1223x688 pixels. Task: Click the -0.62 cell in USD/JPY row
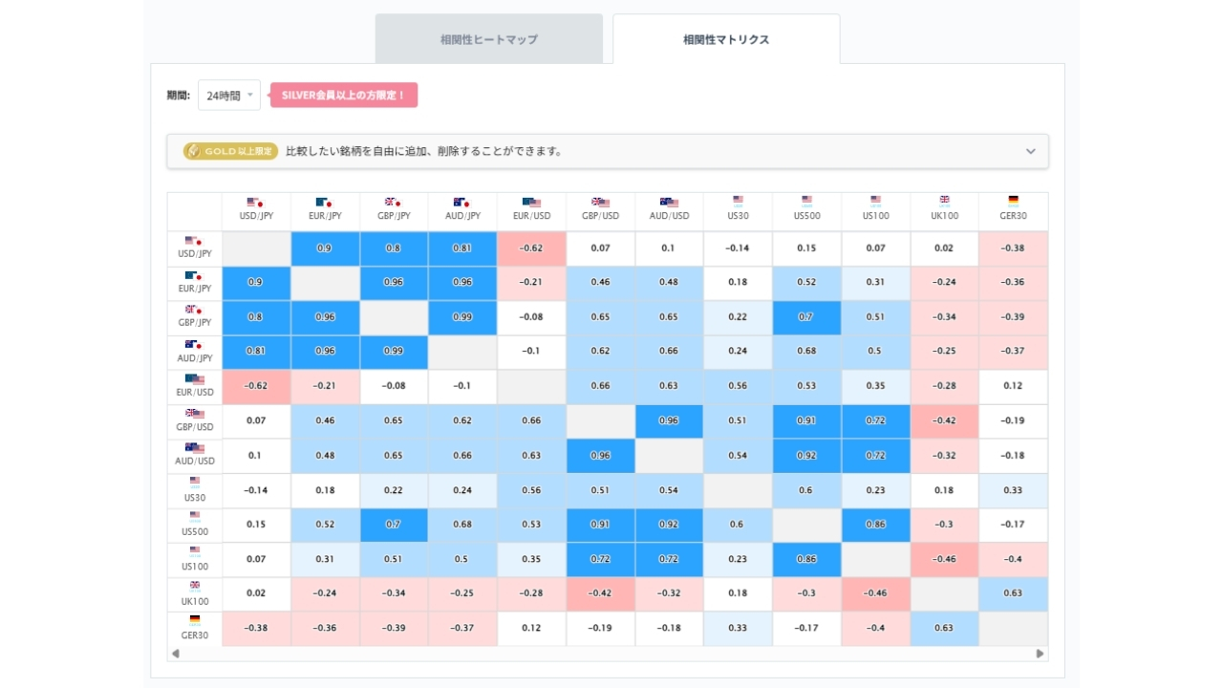point(531,248)
